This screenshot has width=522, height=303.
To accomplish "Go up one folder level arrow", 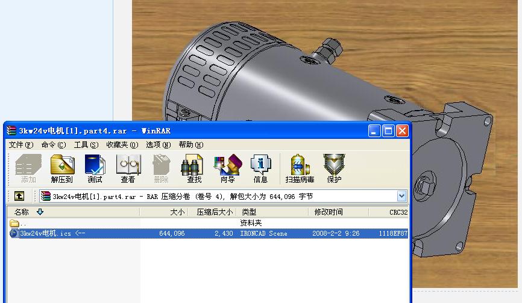I will [x=19, y=196].
